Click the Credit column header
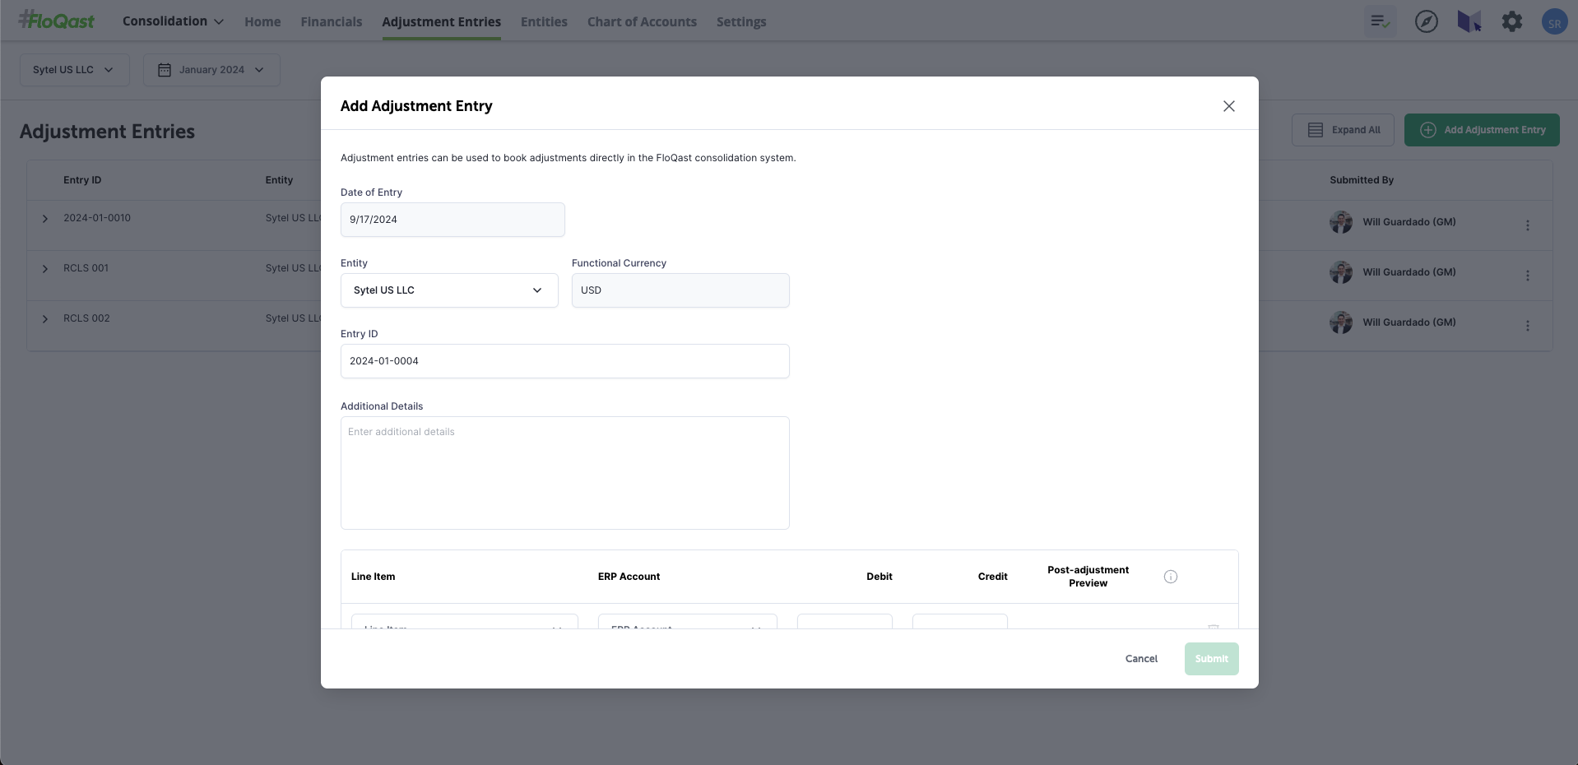This screenshot has height=765, width=1578. 992,577
